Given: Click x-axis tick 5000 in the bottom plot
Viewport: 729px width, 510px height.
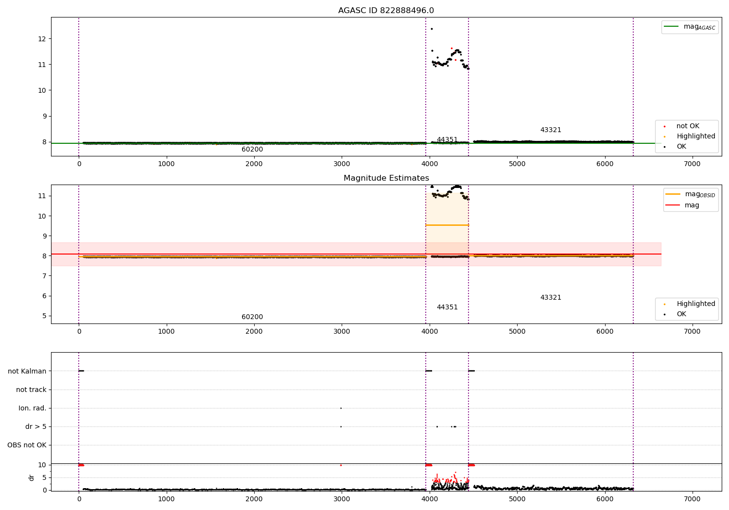Looking at the screenshot, I should [x=517, y=499].
